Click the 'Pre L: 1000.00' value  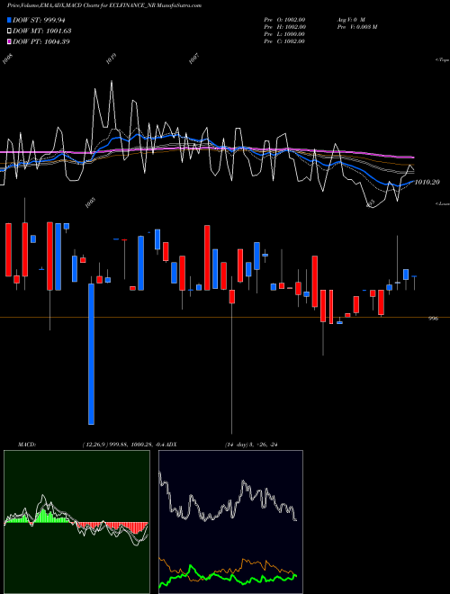click(x=284, y=34)
